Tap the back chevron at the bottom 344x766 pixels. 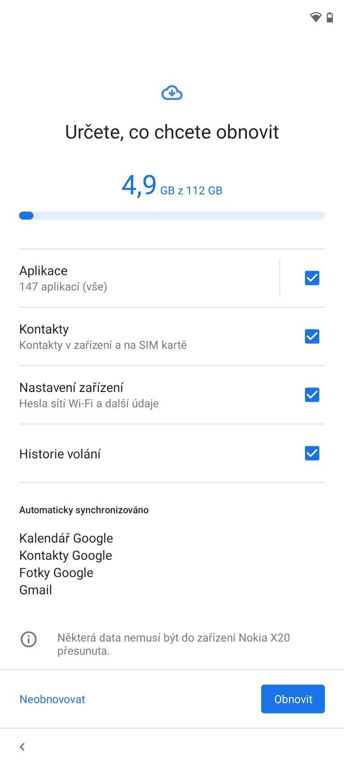point(22,747)
